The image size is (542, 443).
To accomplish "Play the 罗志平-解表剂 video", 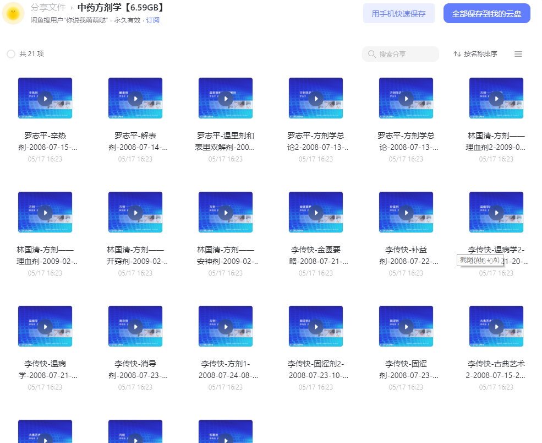I will coord(135,99).
